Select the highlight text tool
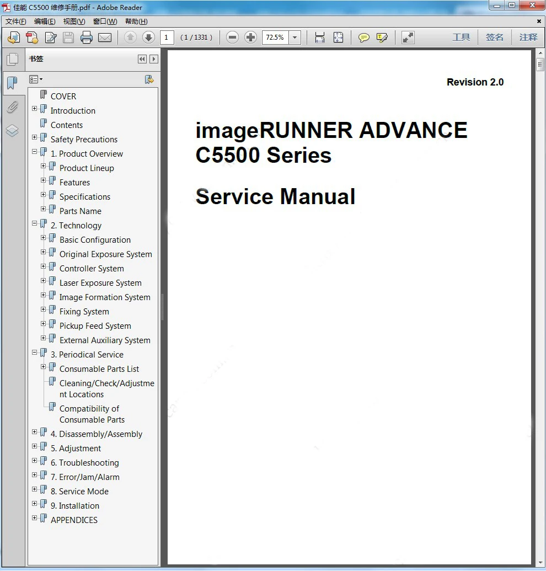Image resolution: width=546 pixels, height=571 pixels. (382, 37)
